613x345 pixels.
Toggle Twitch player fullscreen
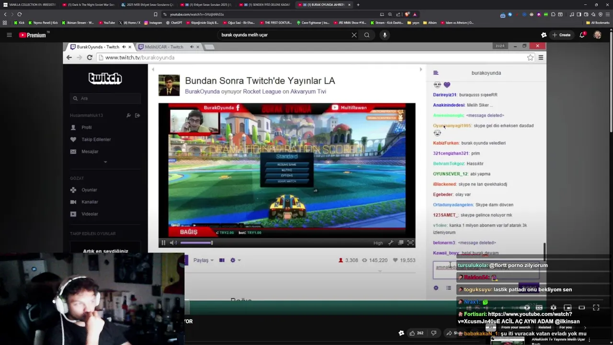tap(410, 243)
